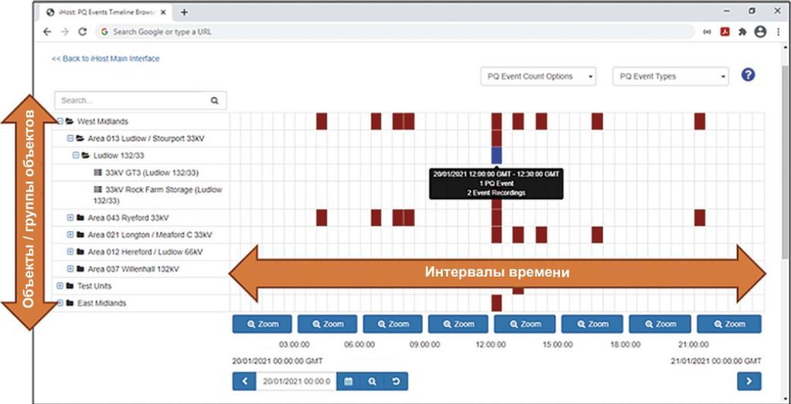
Task: Open PQ Event Count Options dropdown
Action: [538, 76]
